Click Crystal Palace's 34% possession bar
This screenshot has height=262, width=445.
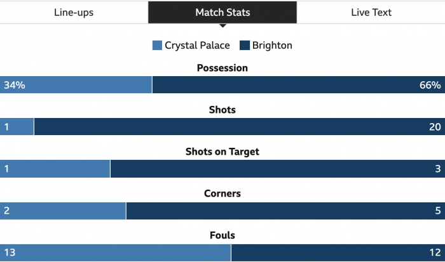76,84
